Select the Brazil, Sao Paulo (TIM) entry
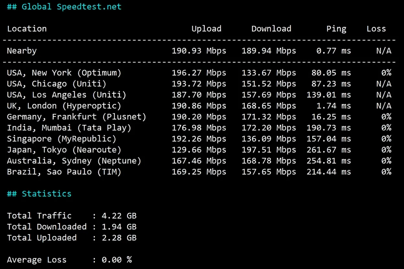This screenshot has width=404, height=269. click(64, 171)
